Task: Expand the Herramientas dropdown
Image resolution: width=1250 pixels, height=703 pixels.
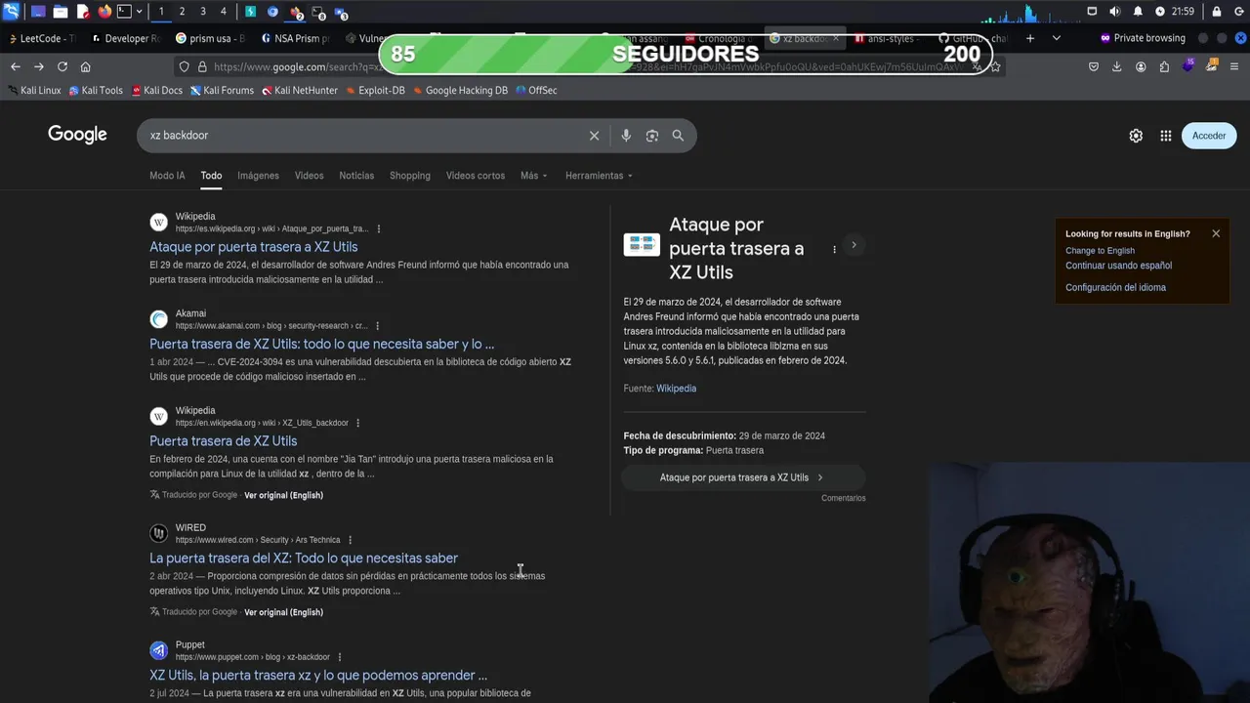Action: [599, 176]
